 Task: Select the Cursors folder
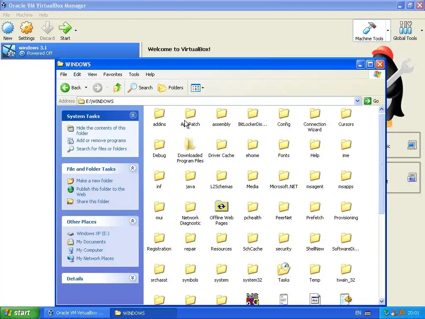pos(346,118)
